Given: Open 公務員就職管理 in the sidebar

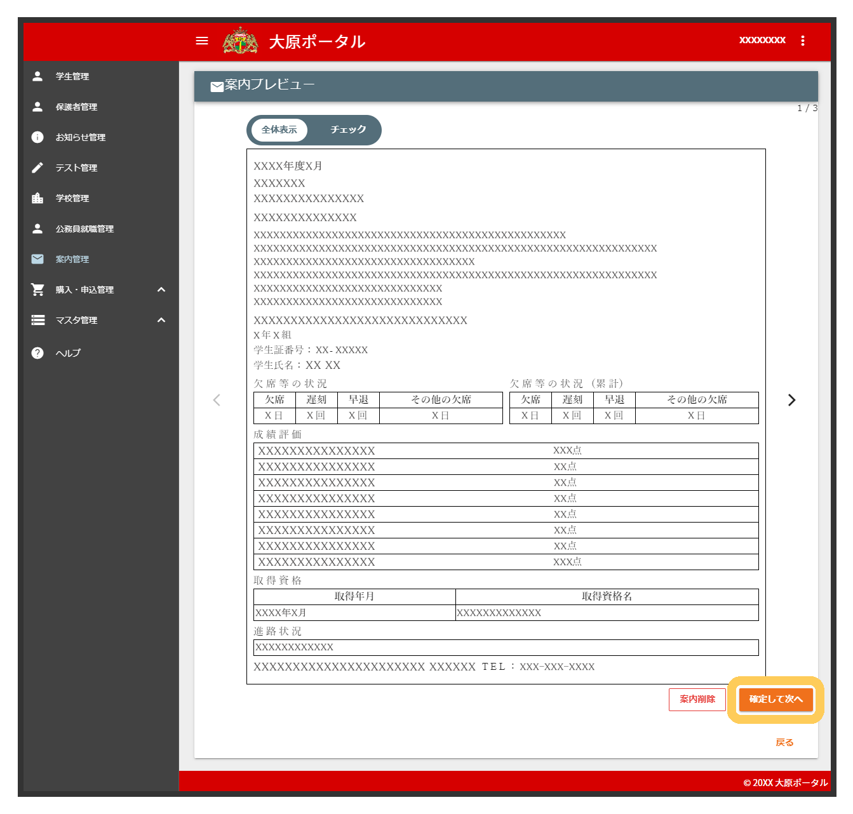Looking at the screenshot, I should coord(101,229).
